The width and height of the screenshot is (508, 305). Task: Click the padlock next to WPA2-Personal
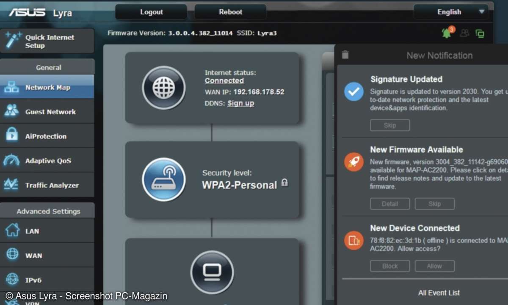pos(284,183)
